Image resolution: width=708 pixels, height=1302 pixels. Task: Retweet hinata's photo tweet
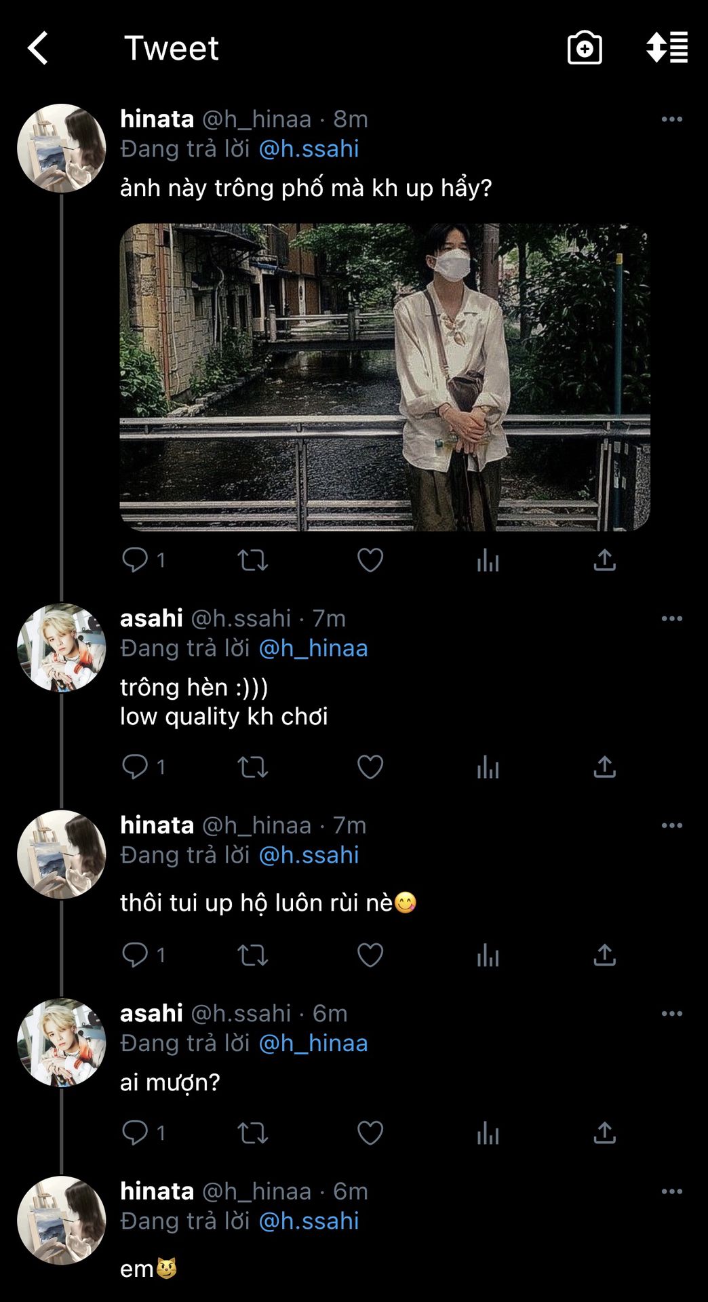coord(252,560)
